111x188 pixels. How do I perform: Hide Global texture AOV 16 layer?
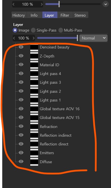click(21, 109)
